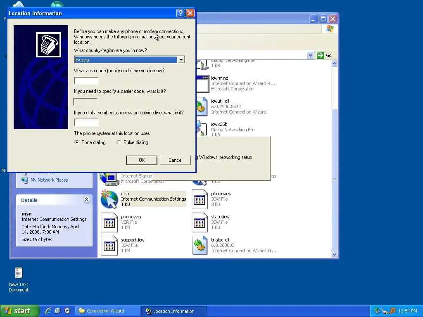Screen dimensions: 423x317
Task: Select the Internet Signup program icon
Action: point(109,179)
